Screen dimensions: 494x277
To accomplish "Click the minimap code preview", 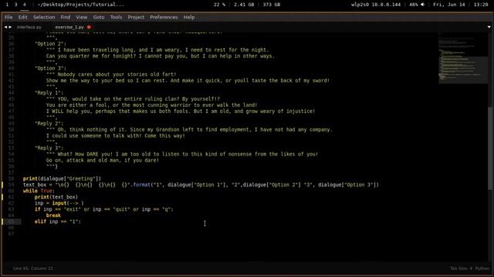I will [x=462, y=58].
